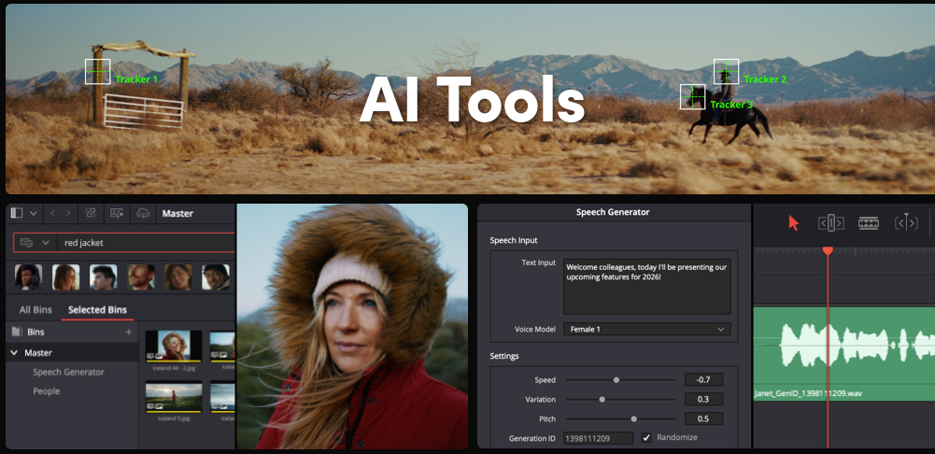The image size is (935, 454).
Task: Select the Dynamic Trim tool icon
Action: click(x=906, y=223)
